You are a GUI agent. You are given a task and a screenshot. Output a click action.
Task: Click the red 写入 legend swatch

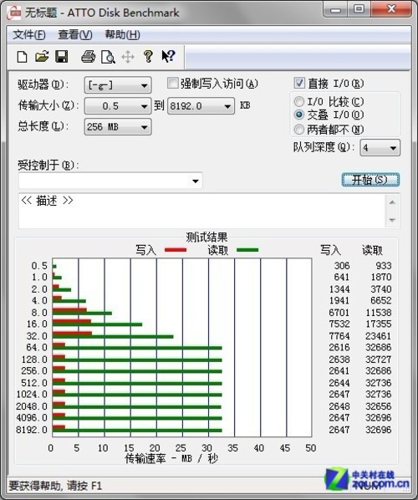pyautogui.click(x=176, y=250)
